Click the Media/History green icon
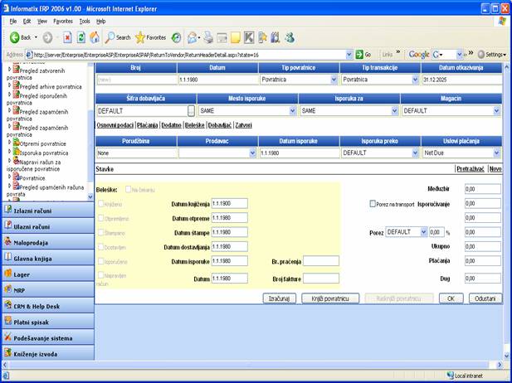Image resolution: width=512 pixels, height=383 pixels. tap(176, 38)
